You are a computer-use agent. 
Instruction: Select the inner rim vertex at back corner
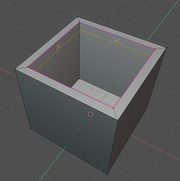[80, 22]
